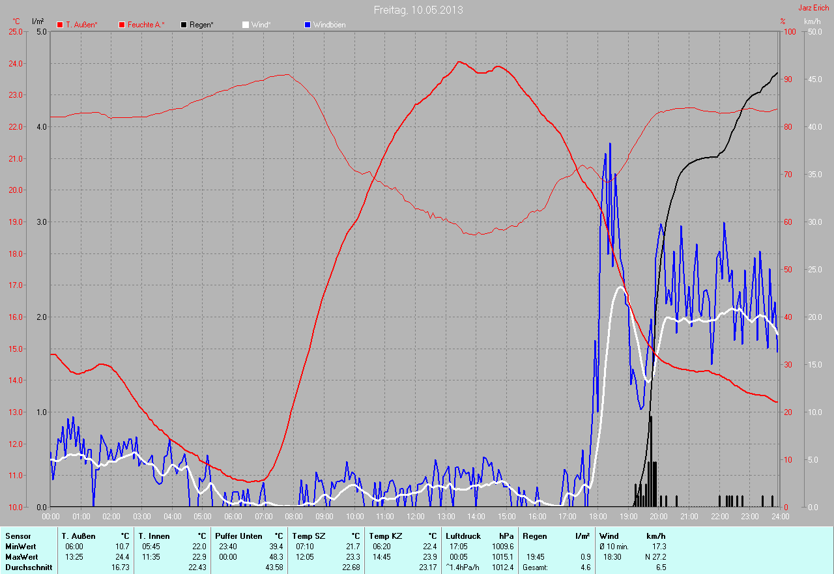Select the Puffer Unten column header
This screenshot has height=574, width=834.
pos(238,536)
